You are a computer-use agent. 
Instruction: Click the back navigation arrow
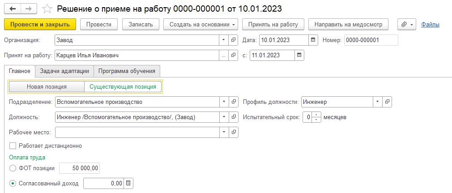[x=13, y=9]
